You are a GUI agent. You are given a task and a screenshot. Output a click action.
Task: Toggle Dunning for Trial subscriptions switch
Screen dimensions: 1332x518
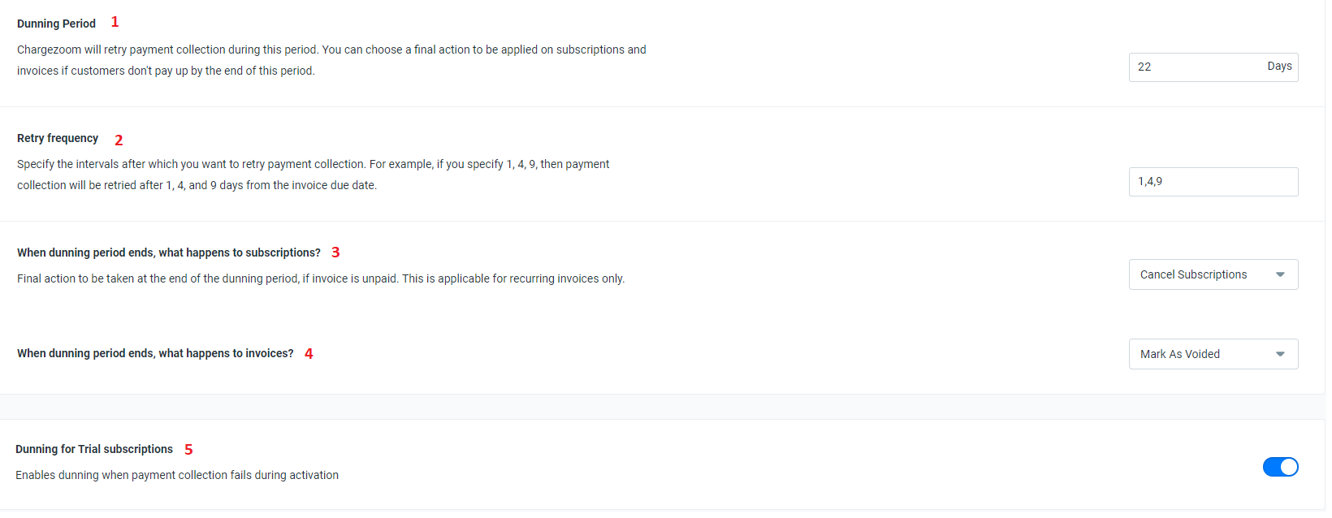pos(1281,467)
